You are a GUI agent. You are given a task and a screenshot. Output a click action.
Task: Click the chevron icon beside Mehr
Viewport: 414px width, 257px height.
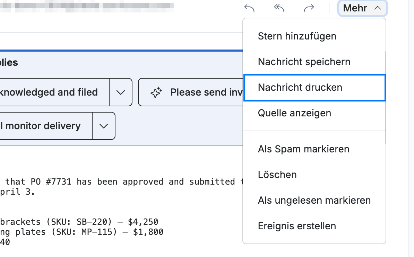click(378, 8)
